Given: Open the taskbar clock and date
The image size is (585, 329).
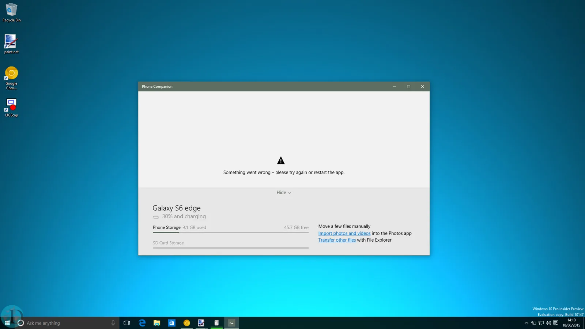Looking at the screenshot, I should click(x=571, y=323).
